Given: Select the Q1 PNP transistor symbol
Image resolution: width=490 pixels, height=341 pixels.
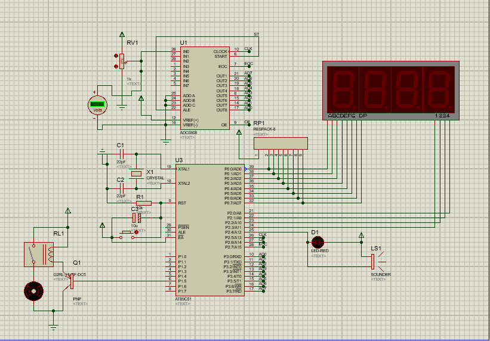Looking at the screenshot, I should [x=69, y=281].
